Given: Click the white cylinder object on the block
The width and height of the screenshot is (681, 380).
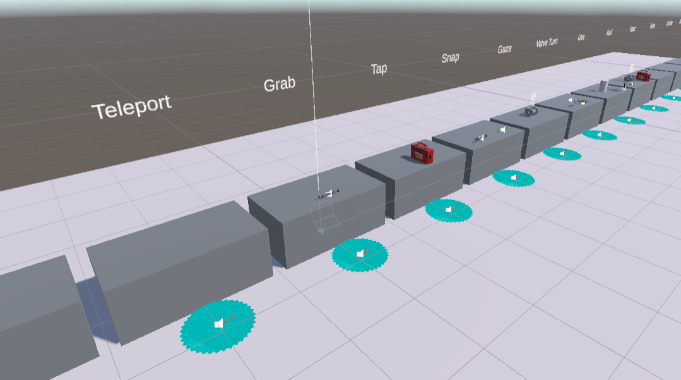Looking at the screenshot, I should (604, 85).
